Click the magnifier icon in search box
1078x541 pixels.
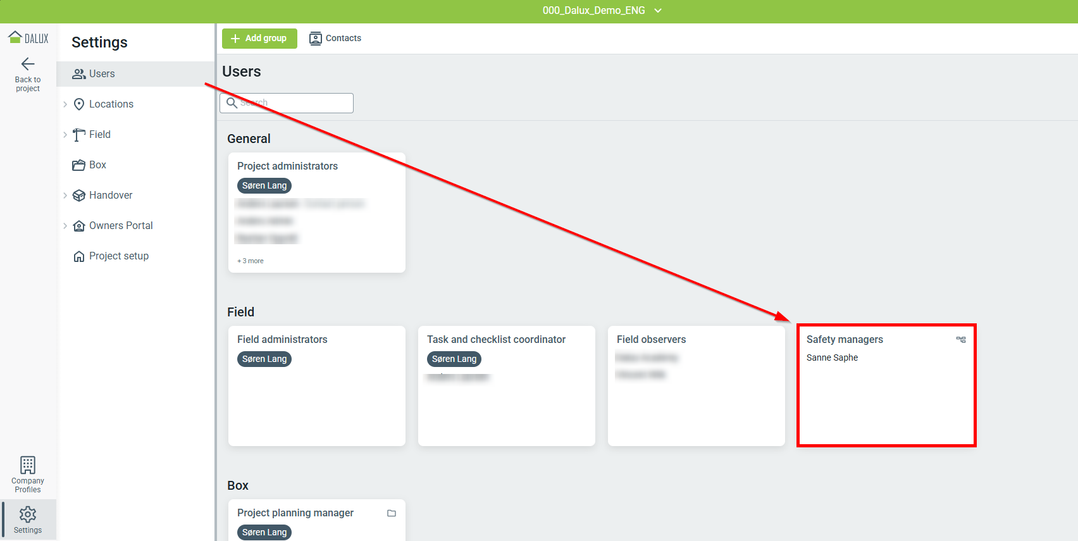[232, 103]
